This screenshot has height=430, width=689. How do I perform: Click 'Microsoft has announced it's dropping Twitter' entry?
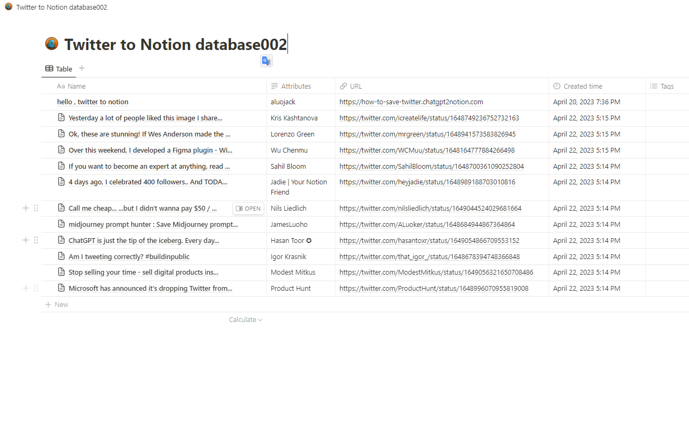click(151, 288)
